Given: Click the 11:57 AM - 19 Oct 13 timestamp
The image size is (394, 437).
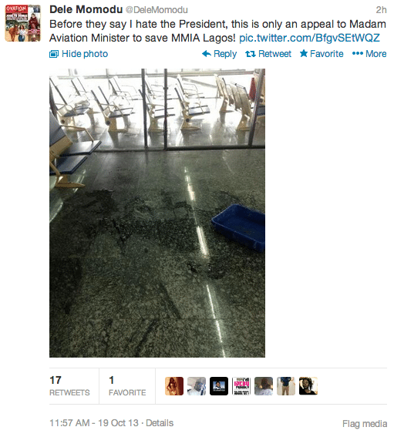Looking at the screenshot, I should click(94, 423).
